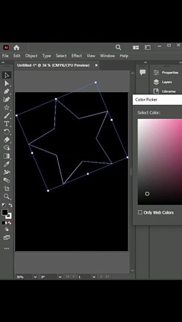Select the Type tool
182x322 pixels.
7,123
